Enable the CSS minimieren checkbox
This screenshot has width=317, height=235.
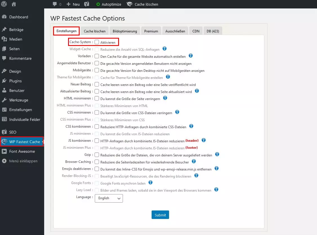coord(97,112)
